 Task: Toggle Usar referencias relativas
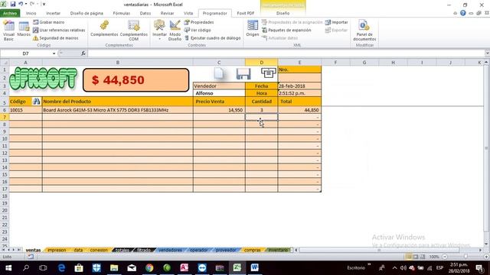(59, 31)
